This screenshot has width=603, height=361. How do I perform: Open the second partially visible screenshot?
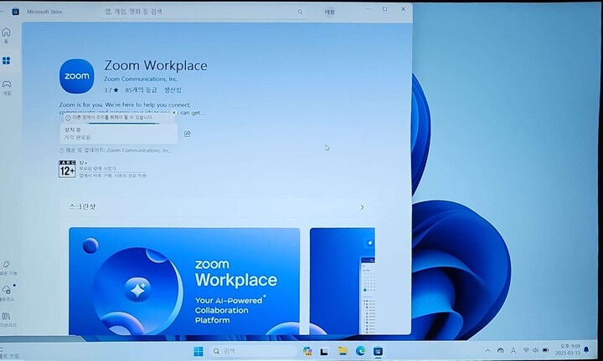(343, 282)
